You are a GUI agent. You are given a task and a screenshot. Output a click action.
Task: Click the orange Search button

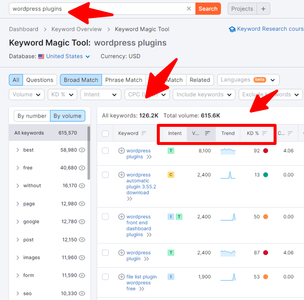pos(208,9)
